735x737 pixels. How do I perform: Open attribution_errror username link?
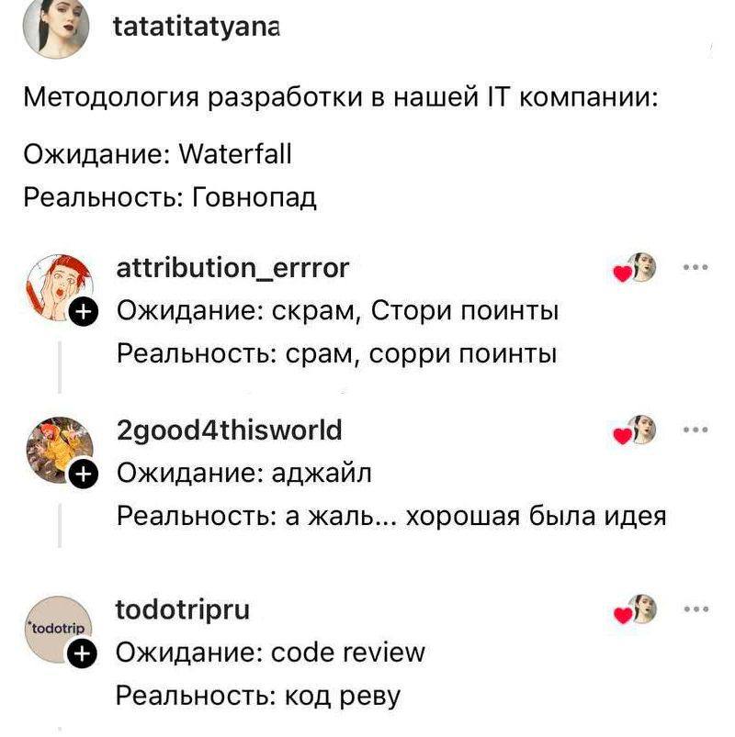[232, 268]
